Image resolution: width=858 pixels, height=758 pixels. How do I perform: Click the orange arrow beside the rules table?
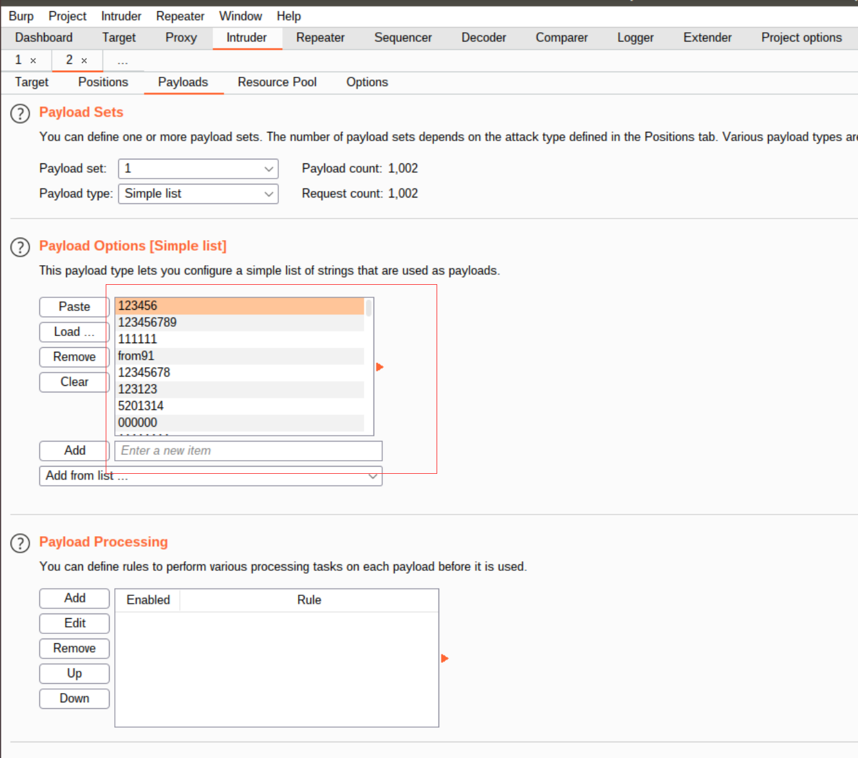pos(444,658)
